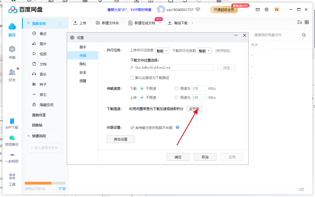Switch to the 基本 settings tab
The image size is (315, 197).
[82, 47]
